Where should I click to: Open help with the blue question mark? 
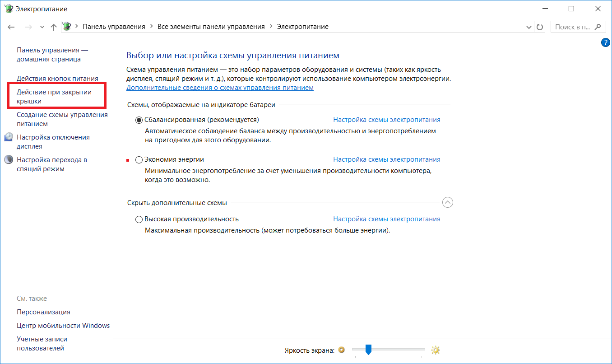tap(606, 42)
